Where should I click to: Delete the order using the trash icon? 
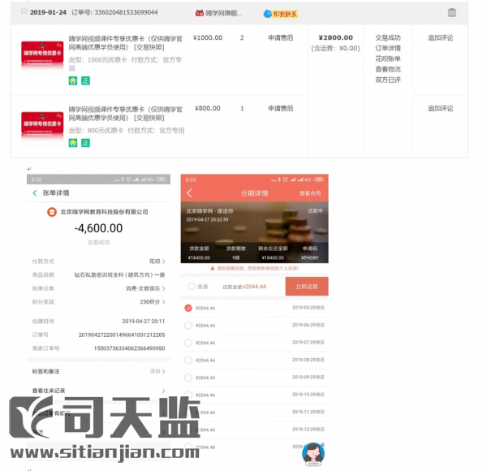click(x=451, y=13)
